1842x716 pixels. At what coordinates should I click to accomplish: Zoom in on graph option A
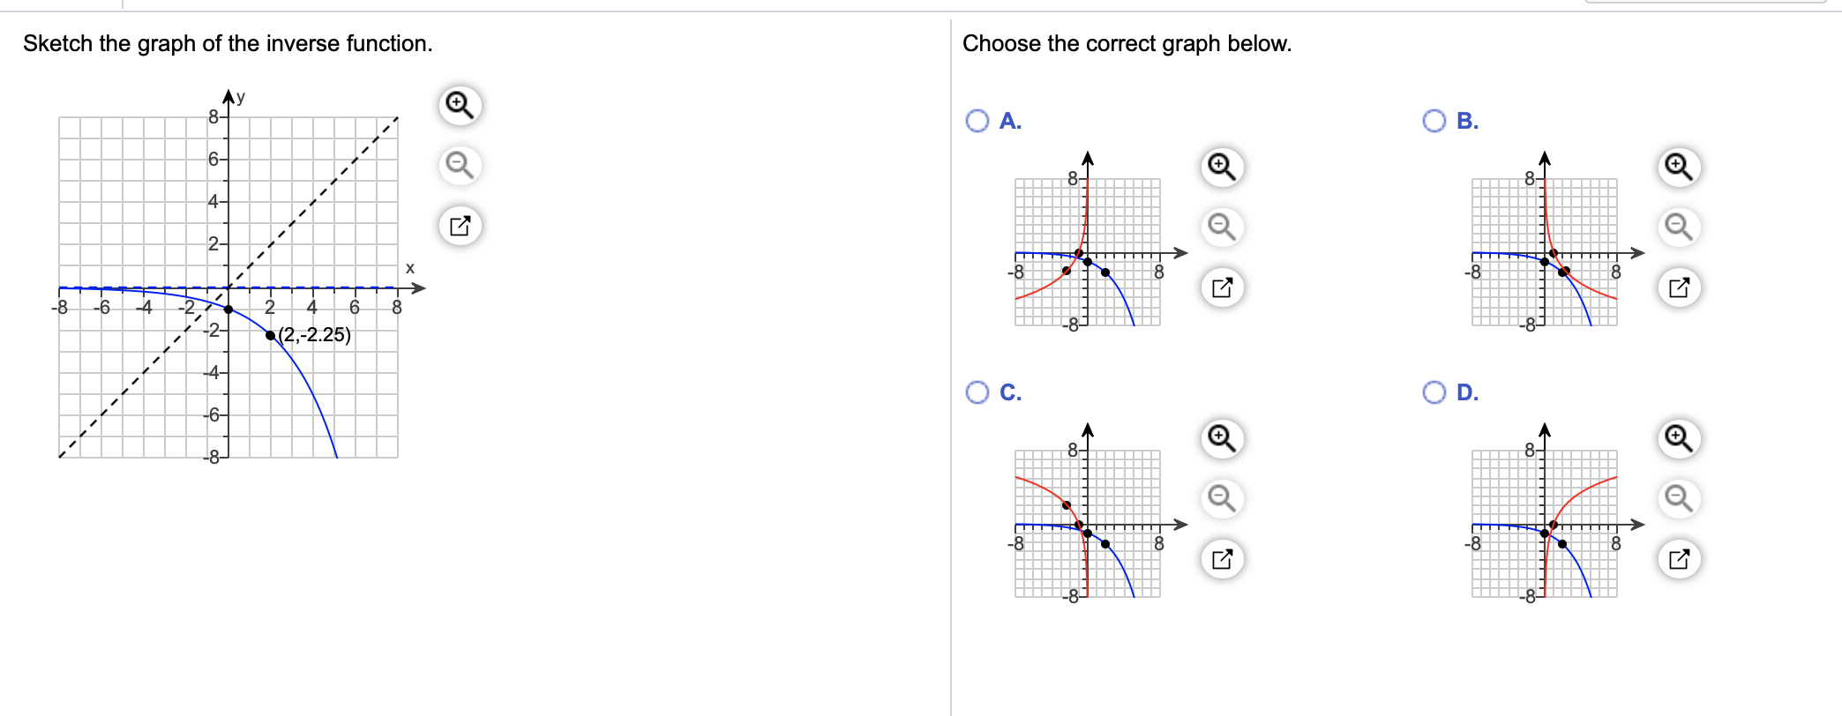click(x=1222, y=167)
